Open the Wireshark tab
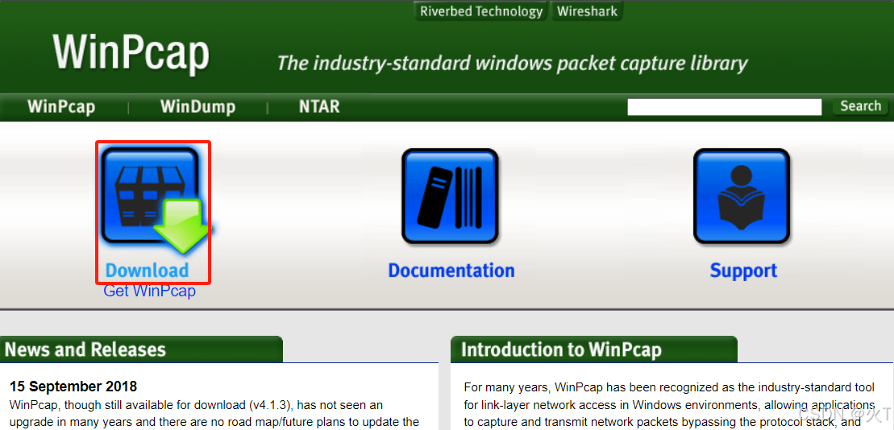 [x=587, y=11]
